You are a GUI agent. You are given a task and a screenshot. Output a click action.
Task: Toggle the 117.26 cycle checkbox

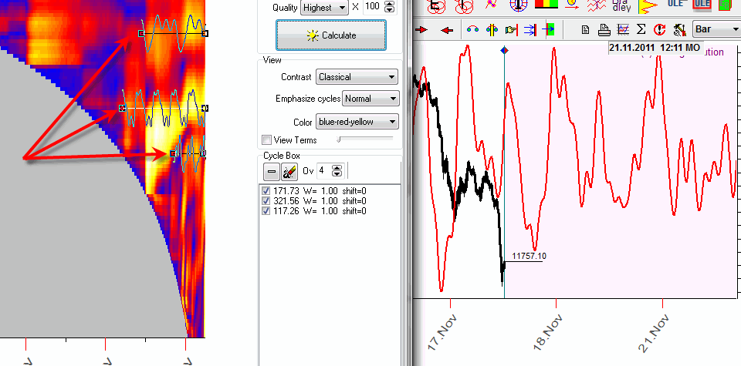tap(266, 210)
